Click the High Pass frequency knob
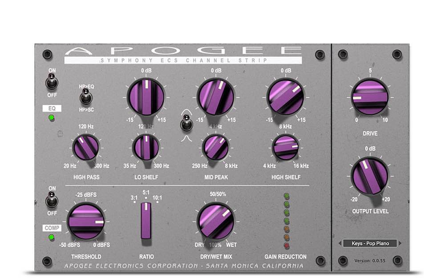Viewport: 445px width, 278px height. tap(86, 148)
